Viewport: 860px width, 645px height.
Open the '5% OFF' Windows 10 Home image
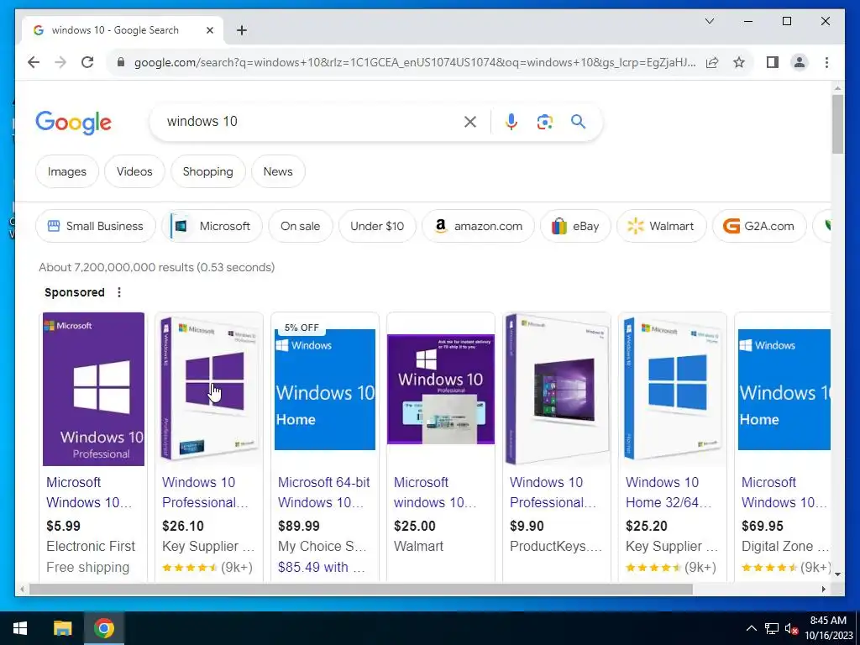pos(325,389)
